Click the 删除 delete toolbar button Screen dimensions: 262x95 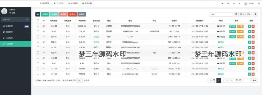tap(63, 14)
